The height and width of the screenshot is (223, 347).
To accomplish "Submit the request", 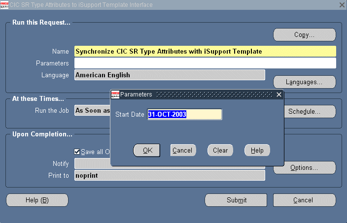I will click(236, 200).
